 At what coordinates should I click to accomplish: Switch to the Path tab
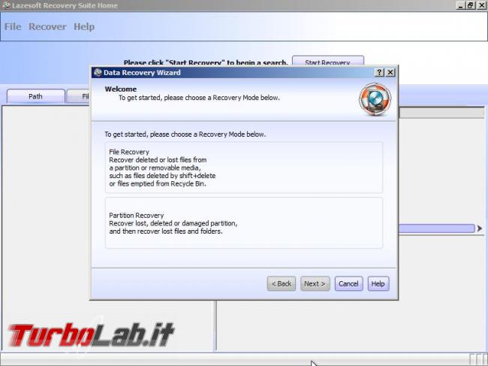[x=35, y=96]
